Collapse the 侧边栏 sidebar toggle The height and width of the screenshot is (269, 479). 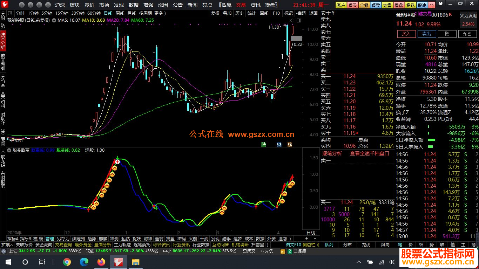click(311, 244)
